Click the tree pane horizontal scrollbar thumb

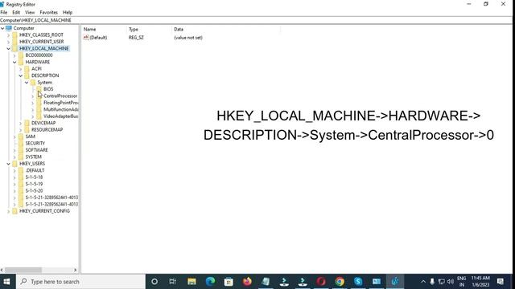(23, 270)
